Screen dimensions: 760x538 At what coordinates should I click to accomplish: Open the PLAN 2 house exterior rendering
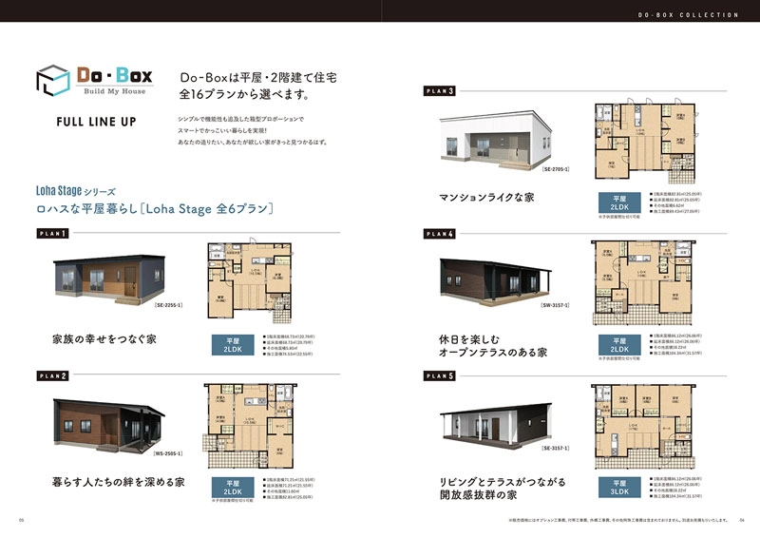point(108,425)
